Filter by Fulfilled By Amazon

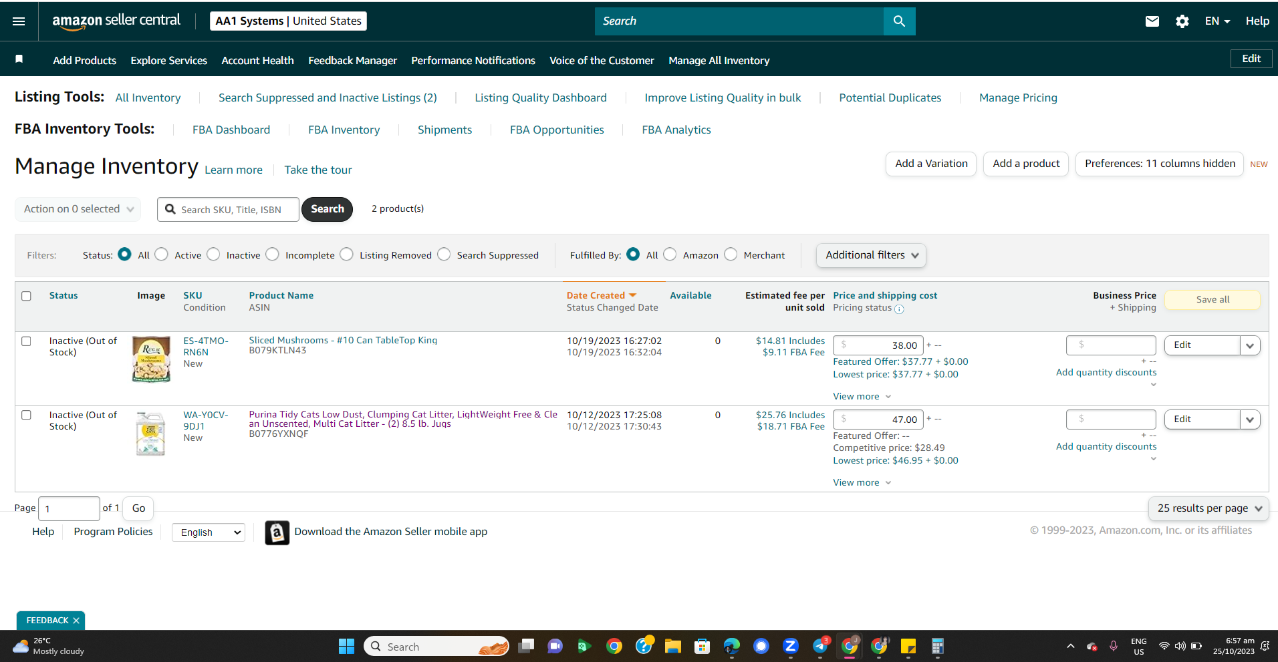[x=670, y=255]
